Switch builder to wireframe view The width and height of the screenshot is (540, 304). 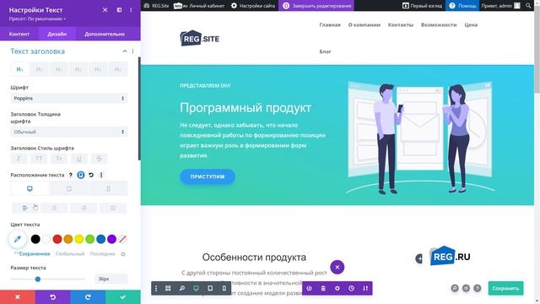(168, 288)
